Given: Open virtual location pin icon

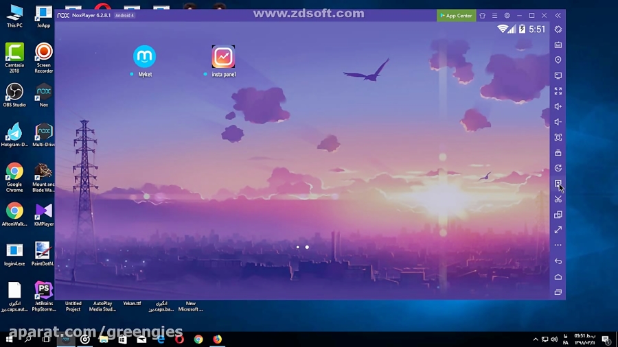Looking at the screenshot, I should (558, 60).
